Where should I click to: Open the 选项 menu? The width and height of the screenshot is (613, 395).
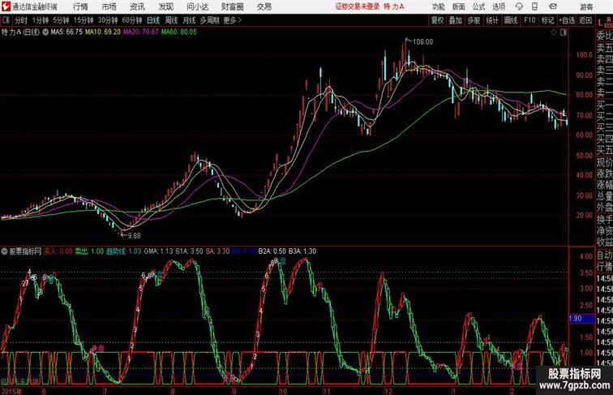[x=499, y=6]
